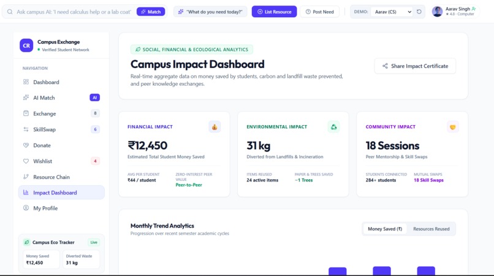Open Donate in the navigation
The height and width of the screenshot is (276, 494).
point(61,145)
